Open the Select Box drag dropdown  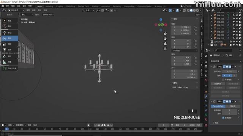(48, 15)
